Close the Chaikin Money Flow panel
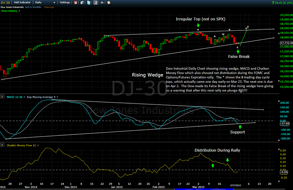 (x=2, y=145)
